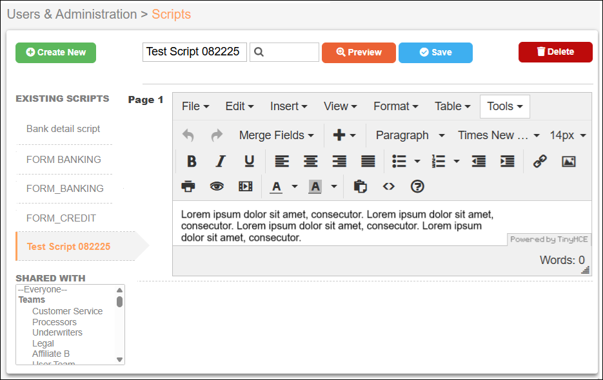Select Affiliate B team
Viewport: 603px width, 380px height.
[51, 354]
